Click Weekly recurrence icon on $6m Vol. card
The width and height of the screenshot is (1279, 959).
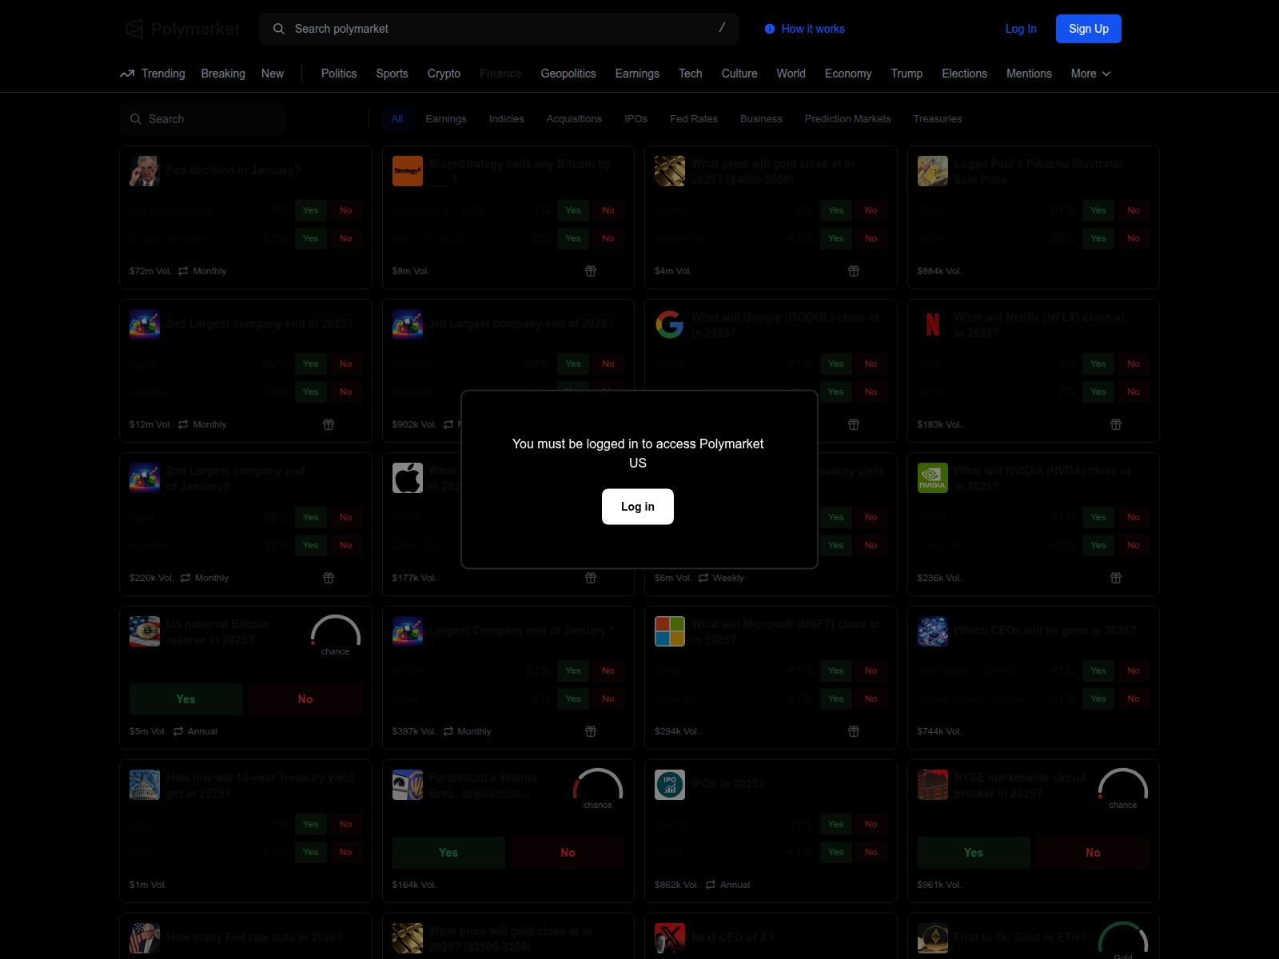coord(703,578)
